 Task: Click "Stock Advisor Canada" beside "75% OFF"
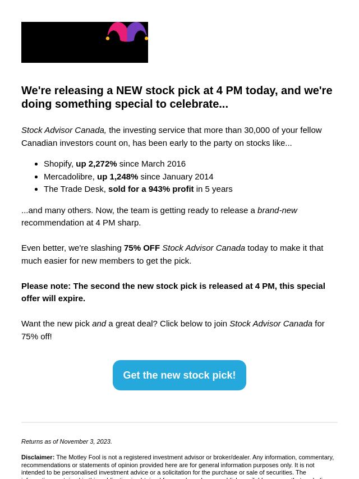204,248
